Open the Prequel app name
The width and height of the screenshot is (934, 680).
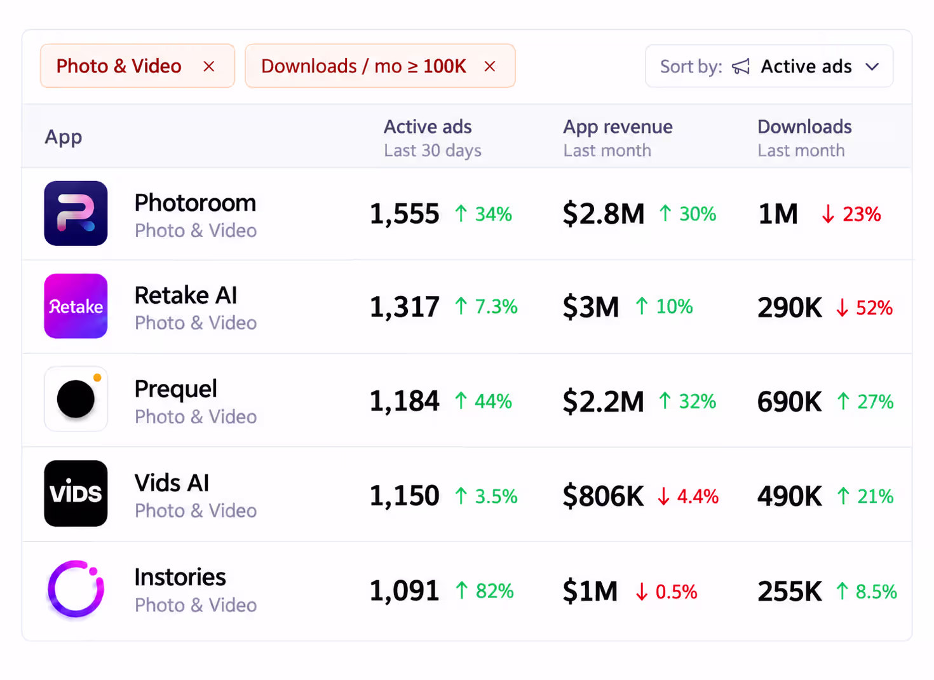tap(175, 389)
